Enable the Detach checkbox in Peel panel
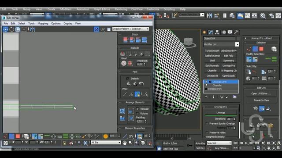 [x=128, y=79]
